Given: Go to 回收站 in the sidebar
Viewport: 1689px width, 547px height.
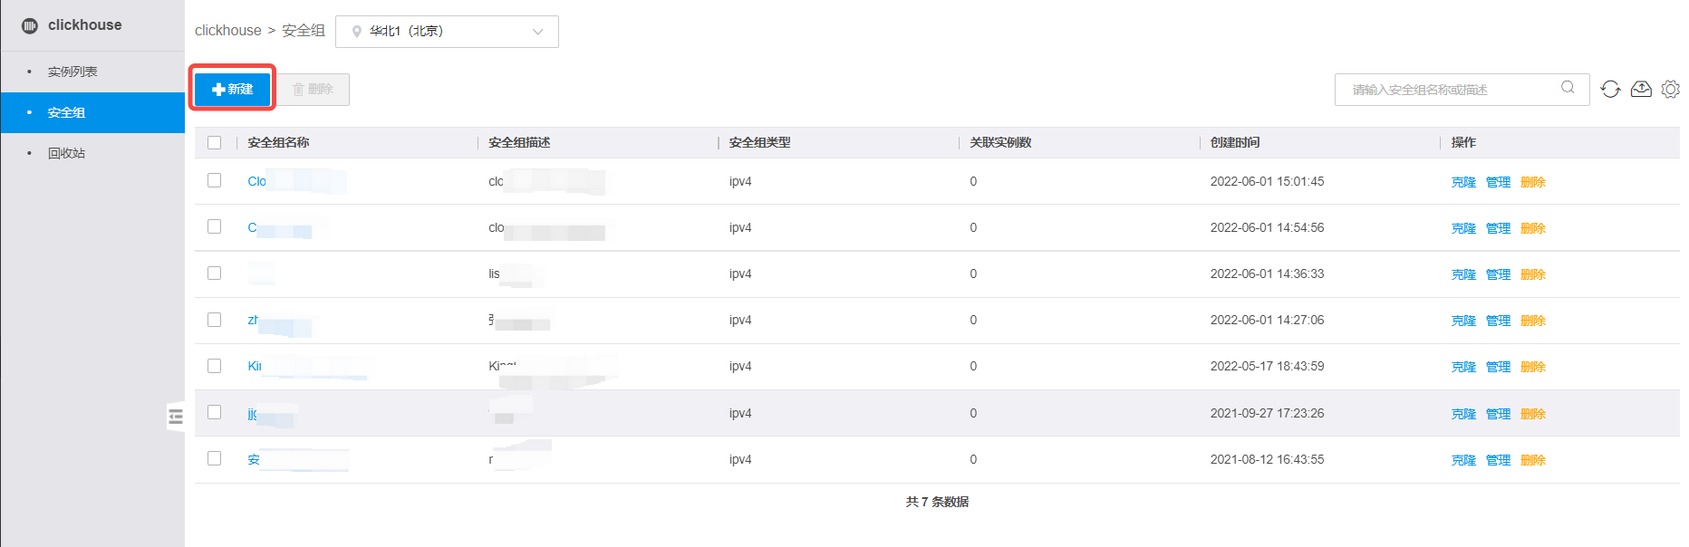Looking at the screenshot, I should (66, 153).
